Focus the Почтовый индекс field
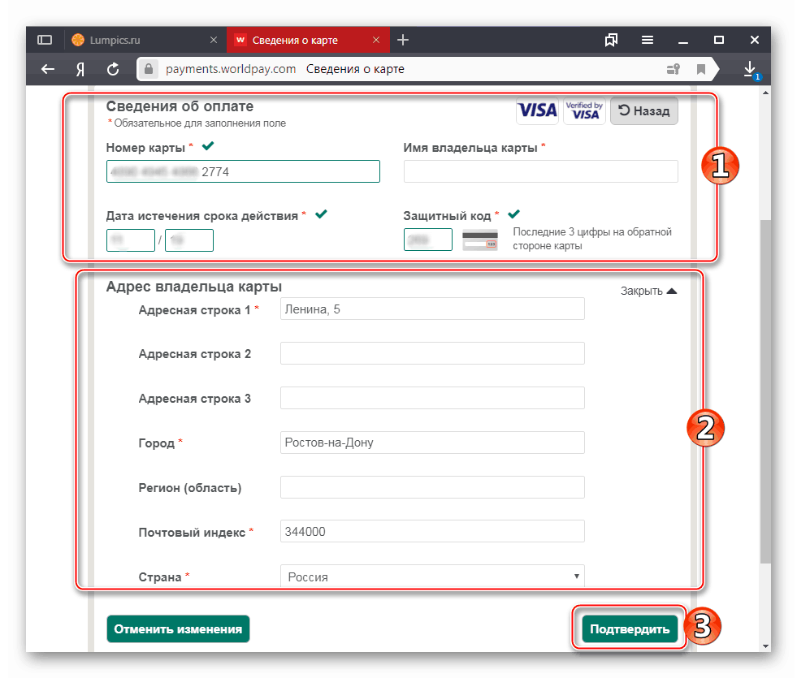Image resolution: width=797 pixels, height=678 pixels. 432,531
